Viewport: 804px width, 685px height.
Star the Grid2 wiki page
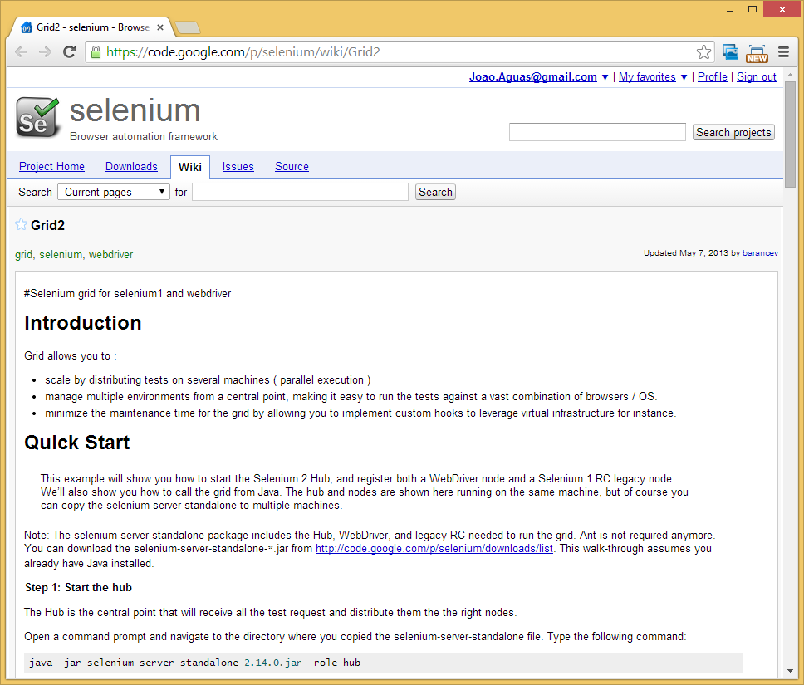[21, 224]
